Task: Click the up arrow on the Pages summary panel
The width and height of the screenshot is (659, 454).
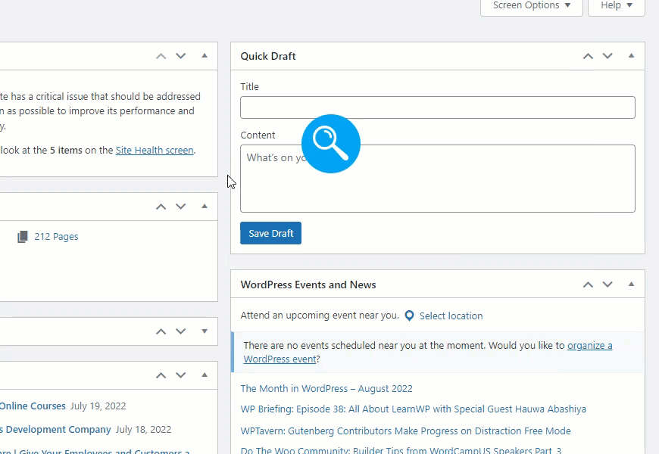Action: (x=161, y=206)
